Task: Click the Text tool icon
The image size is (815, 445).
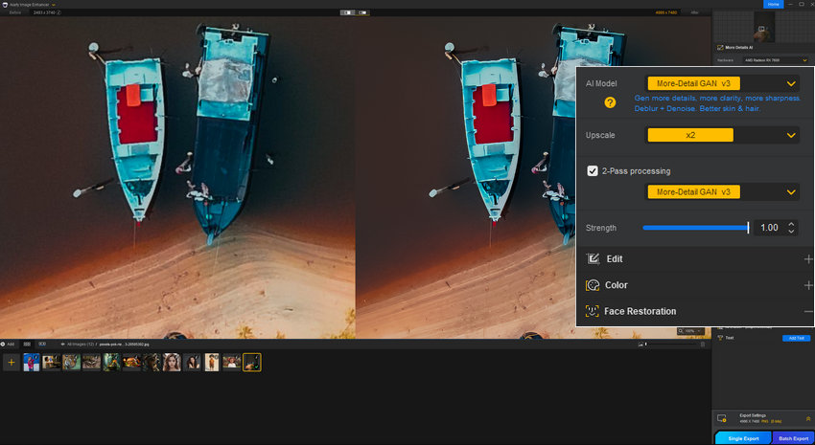Action: tap(720, 338)
